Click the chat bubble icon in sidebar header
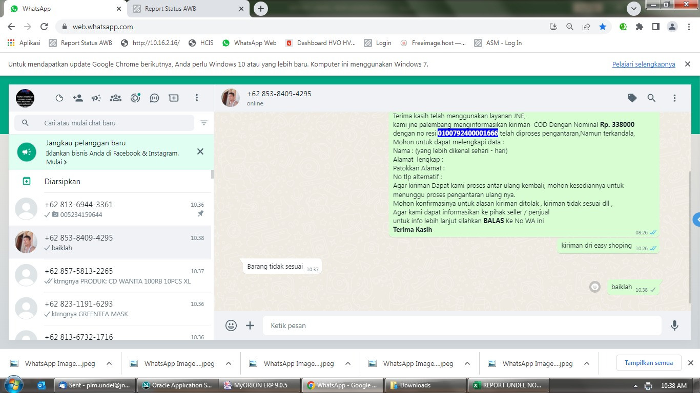Viewport: 700px width, 393px height. tap(154, 98)
